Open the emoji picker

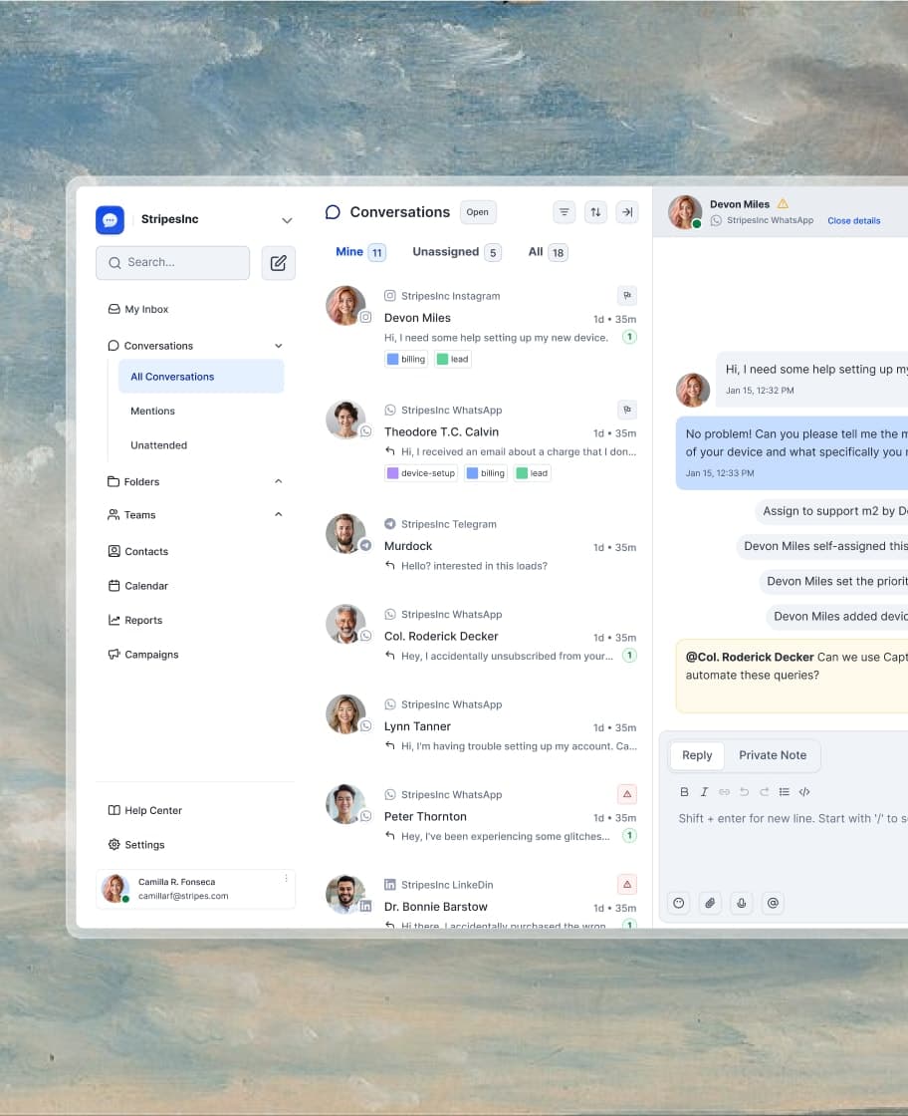(x=679, y=903)
